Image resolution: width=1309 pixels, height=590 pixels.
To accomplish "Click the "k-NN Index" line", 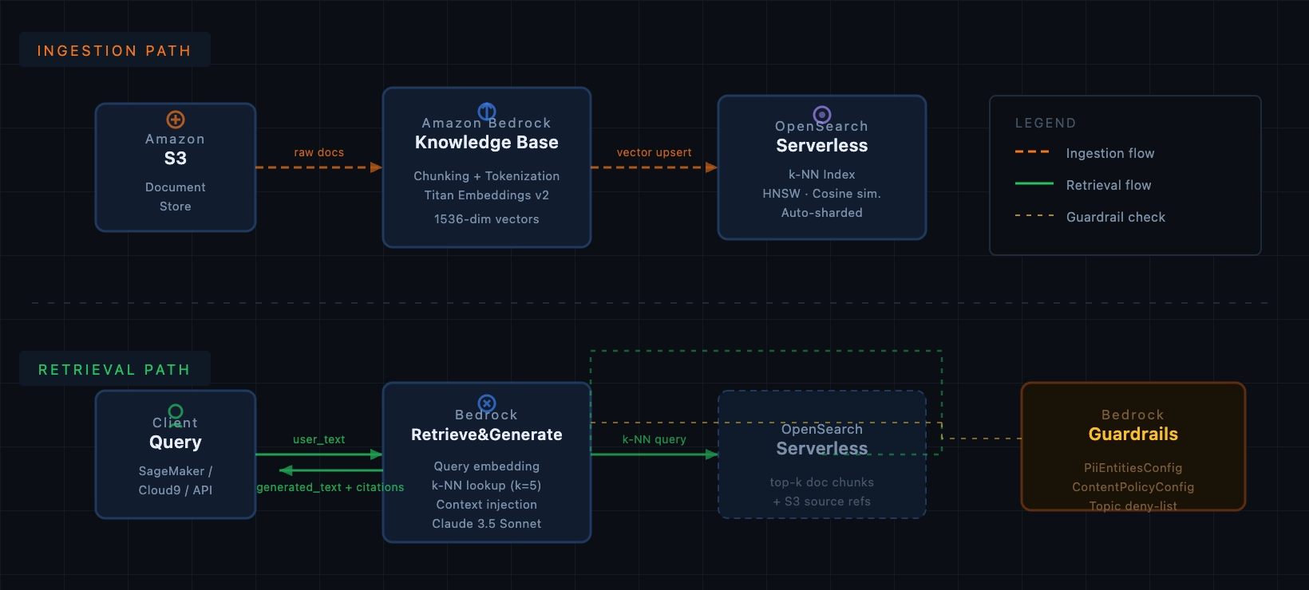I will pyautogui.click(x=822, y=175).
